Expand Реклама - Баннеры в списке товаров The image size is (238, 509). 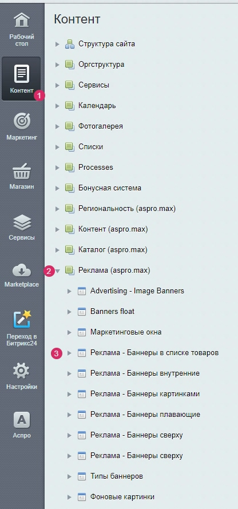(x=69, y=353)
